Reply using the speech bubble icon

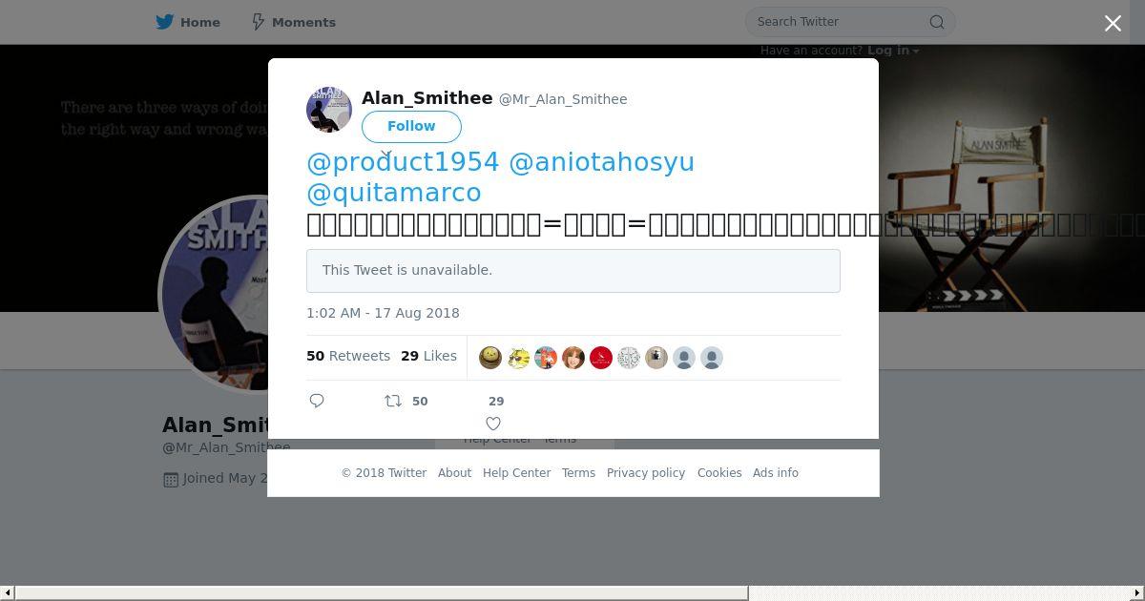tap(317, 401)
